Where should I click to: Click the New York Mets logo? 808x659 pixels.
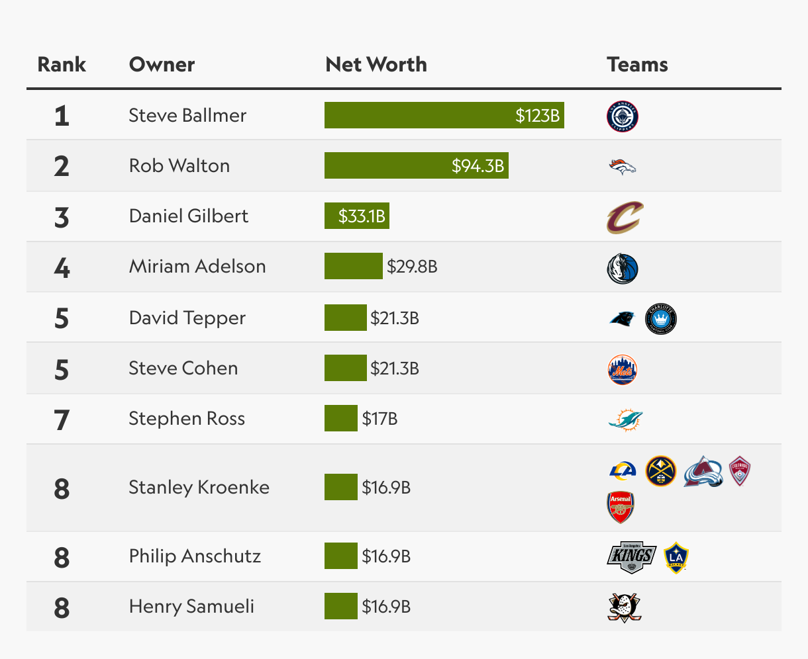623,370
